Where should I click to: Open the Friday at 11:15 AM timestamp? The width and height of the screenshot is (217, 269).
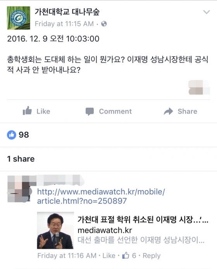click(x=64, y=24)
